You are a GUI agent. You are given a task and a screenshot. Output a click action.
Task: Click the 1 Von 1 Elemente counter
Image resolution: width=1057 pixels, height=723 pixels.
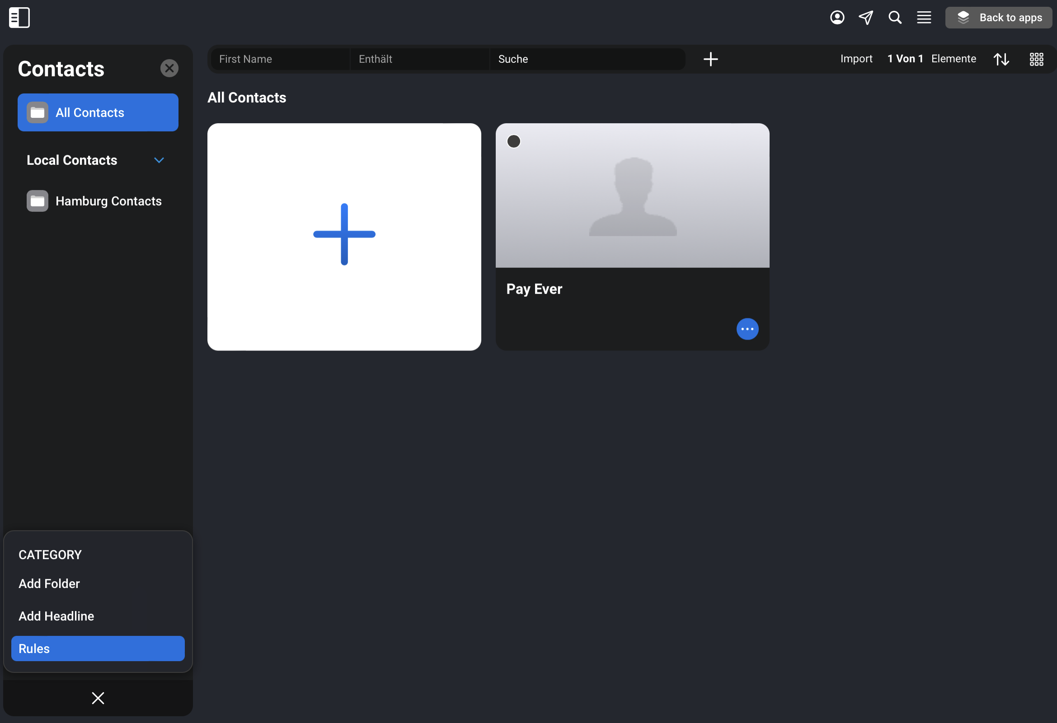pos(931,59)
